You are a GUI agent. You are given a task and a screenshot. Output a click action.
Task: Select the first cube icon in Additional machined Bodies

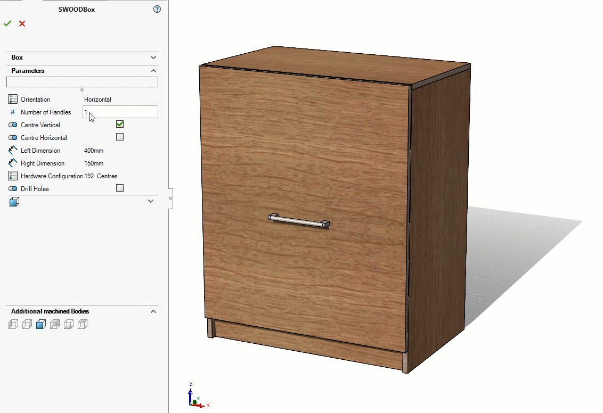pos(13,324)
